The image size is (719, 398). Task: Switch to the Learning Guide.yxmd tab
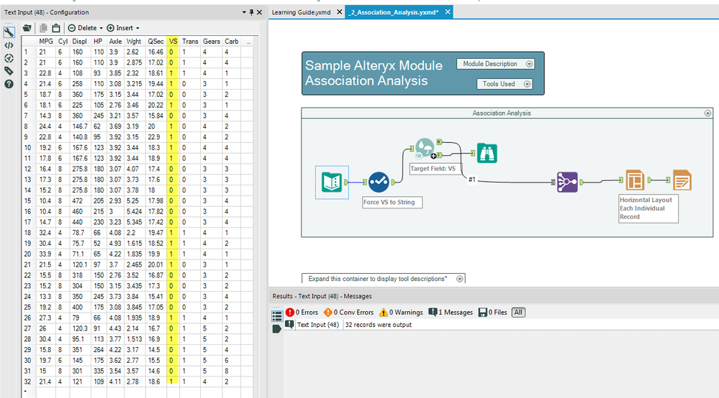tap(302, 12)
